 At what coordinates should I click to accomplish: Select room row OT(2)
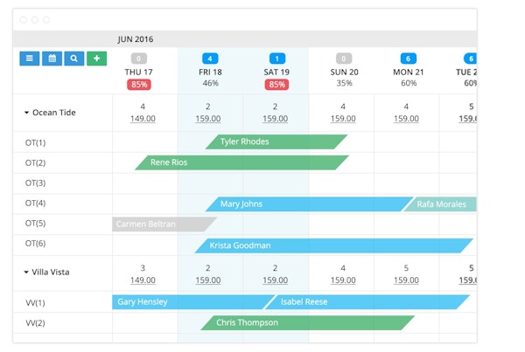tap(35, 162)
